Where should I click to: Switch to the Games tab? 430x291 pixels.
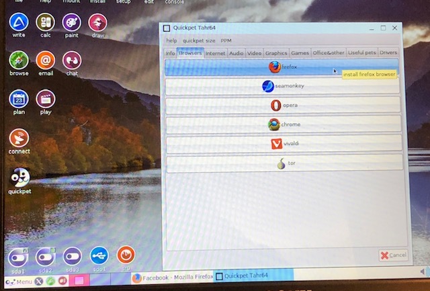[300, 52]
